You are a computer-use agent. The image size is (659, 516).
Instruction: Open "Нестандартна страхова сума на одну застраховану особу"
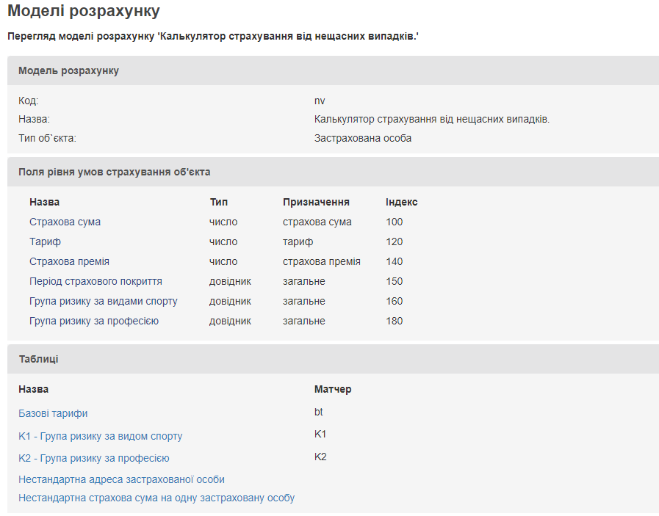(x=156, y=498)
